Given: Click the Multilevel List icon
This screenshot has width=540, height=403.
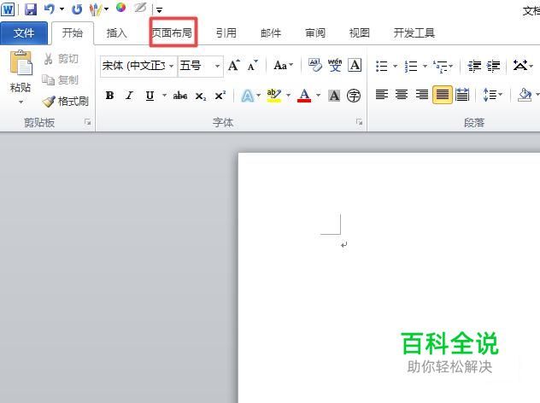Looking at the screenshot, I should (x=441, y=66).
